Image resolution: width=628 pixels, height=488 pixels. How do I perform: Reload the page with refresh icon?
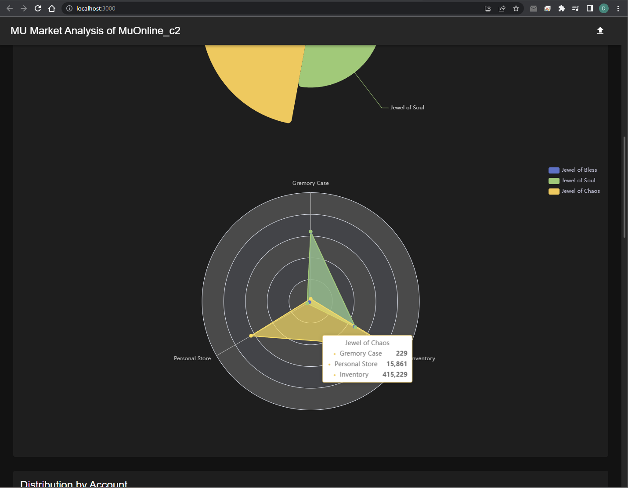pyautogui.click(x=38, y=8)
